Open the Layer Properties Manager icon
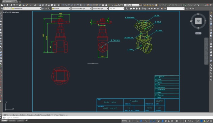Screen dimensions: 213x123 pyautogui.click(x=2, y=8)
